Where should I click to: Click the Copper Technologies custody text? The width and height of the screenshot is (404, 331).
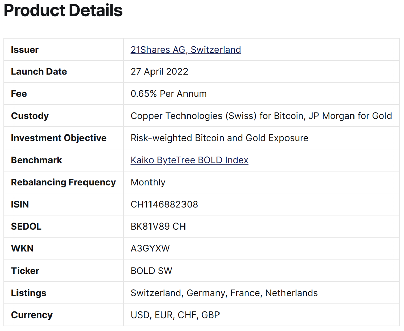pos(261,116)
